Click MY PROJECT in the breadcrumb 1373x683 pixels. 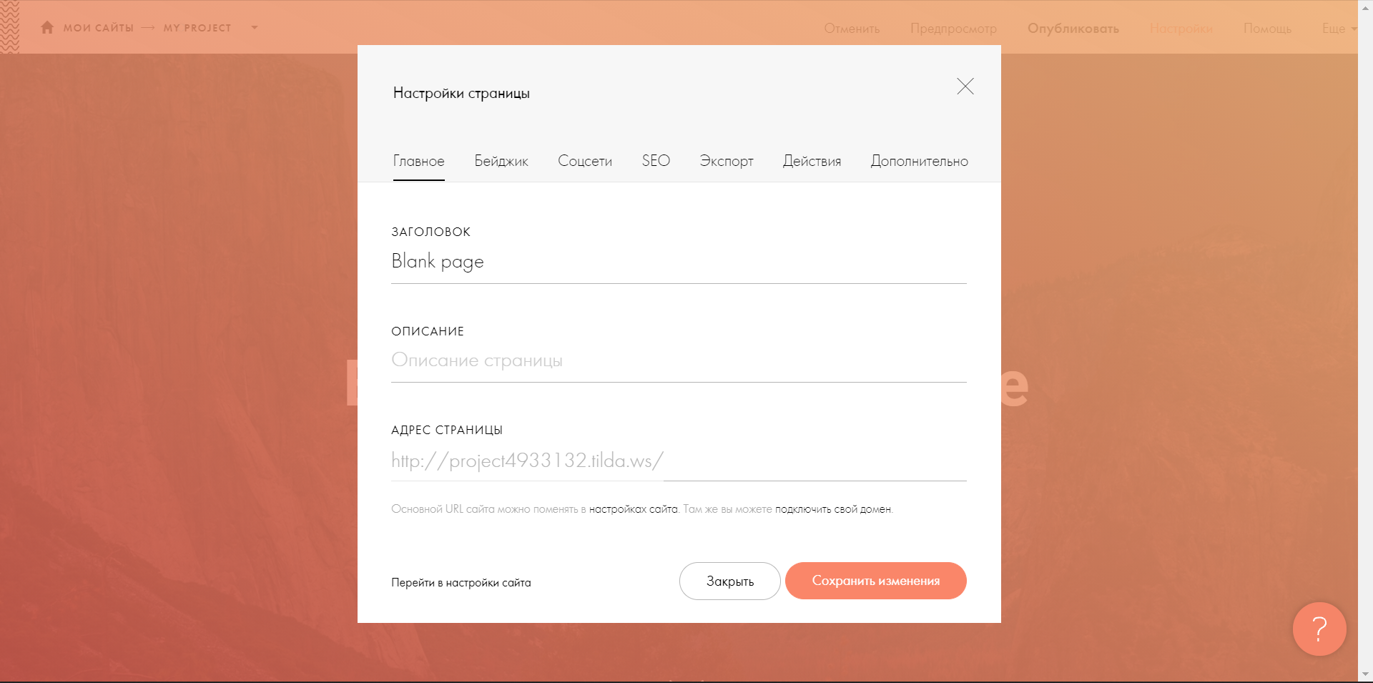click(x=197, y=28)
